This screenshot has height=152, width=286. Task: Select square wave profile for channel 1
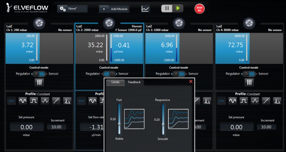tap(34, 101)
